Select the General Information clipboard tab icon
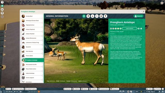 pos(84,16)
